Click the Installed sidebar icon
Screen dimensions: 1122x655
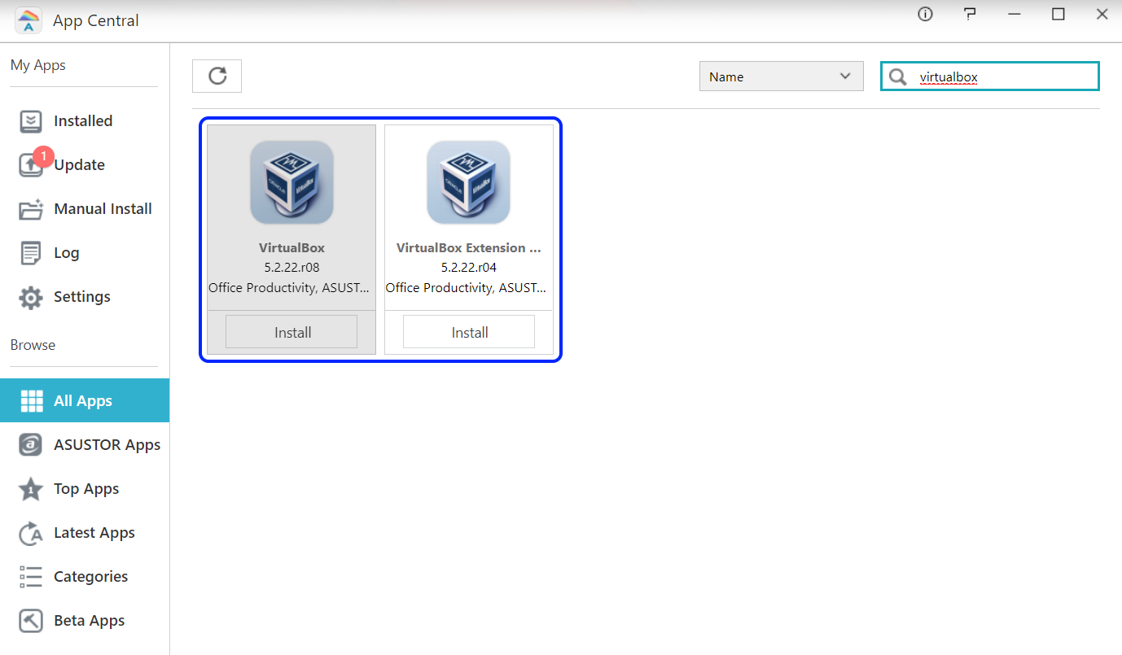pos(31,121)
